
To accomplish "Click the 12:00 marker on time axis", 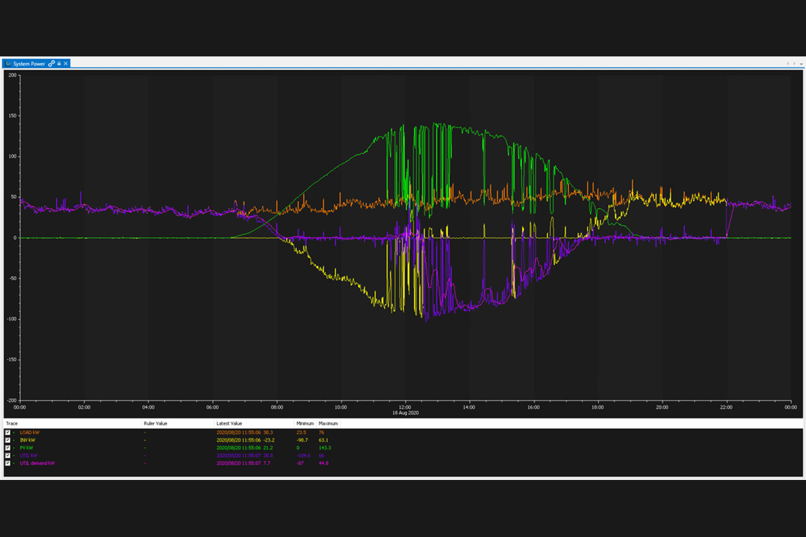I will point(405,407).
